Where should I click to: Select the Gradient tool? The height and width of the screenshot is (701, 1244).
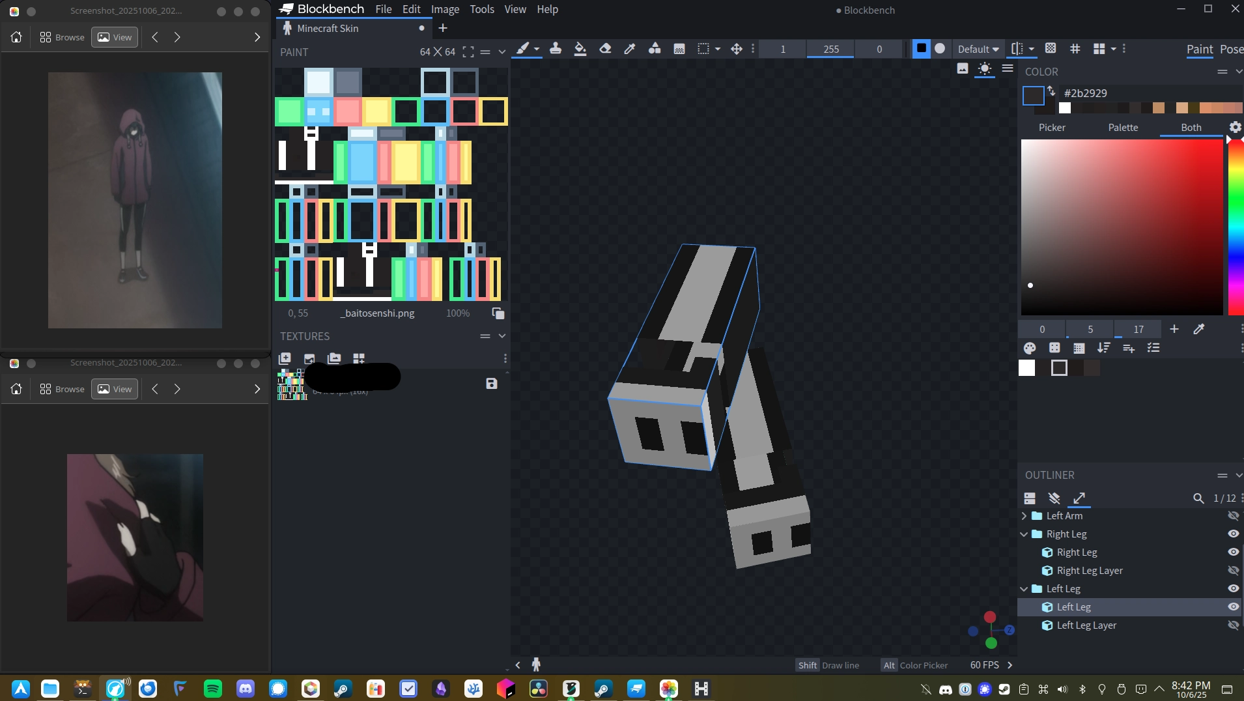click(x=679, y=49)
